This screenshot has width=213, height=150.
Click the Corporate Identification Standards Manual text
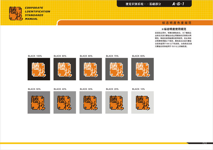click(37, 13)
